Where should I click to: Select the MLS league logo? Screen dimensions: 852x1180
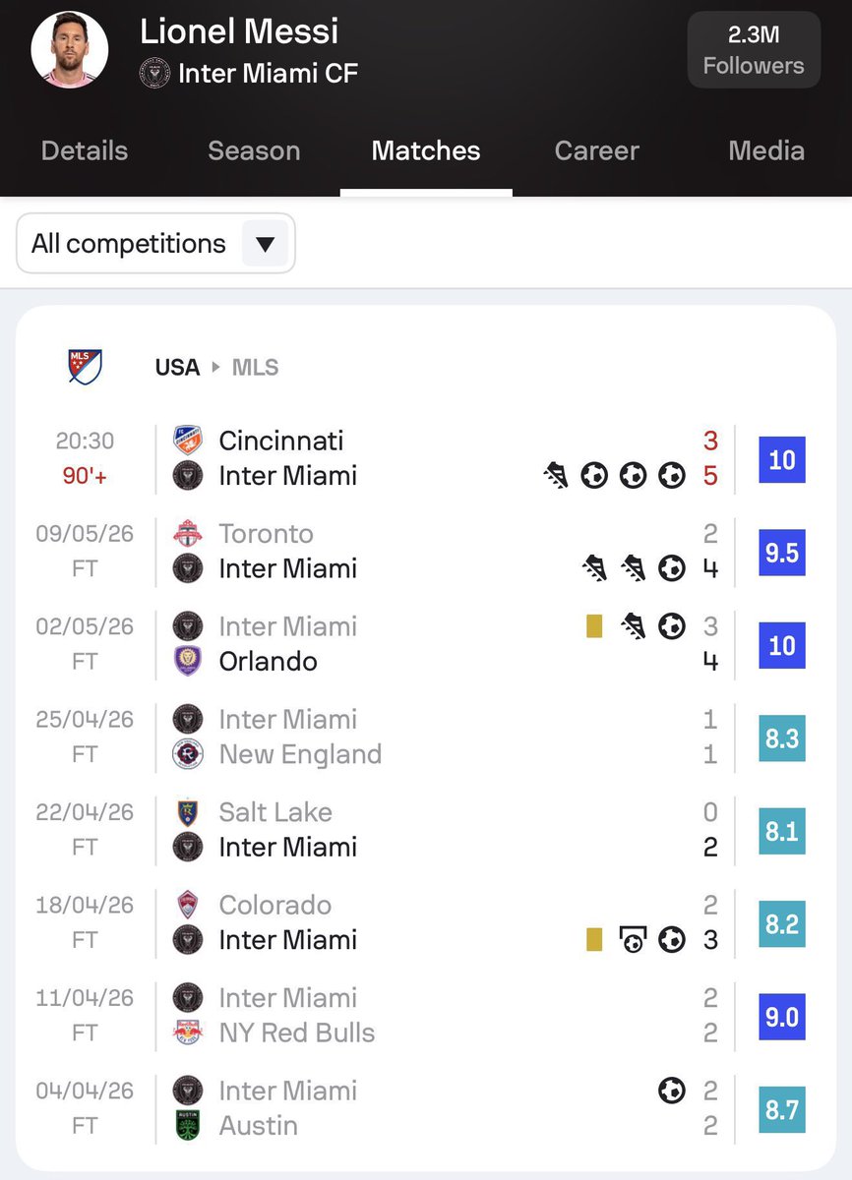point(85,367)
